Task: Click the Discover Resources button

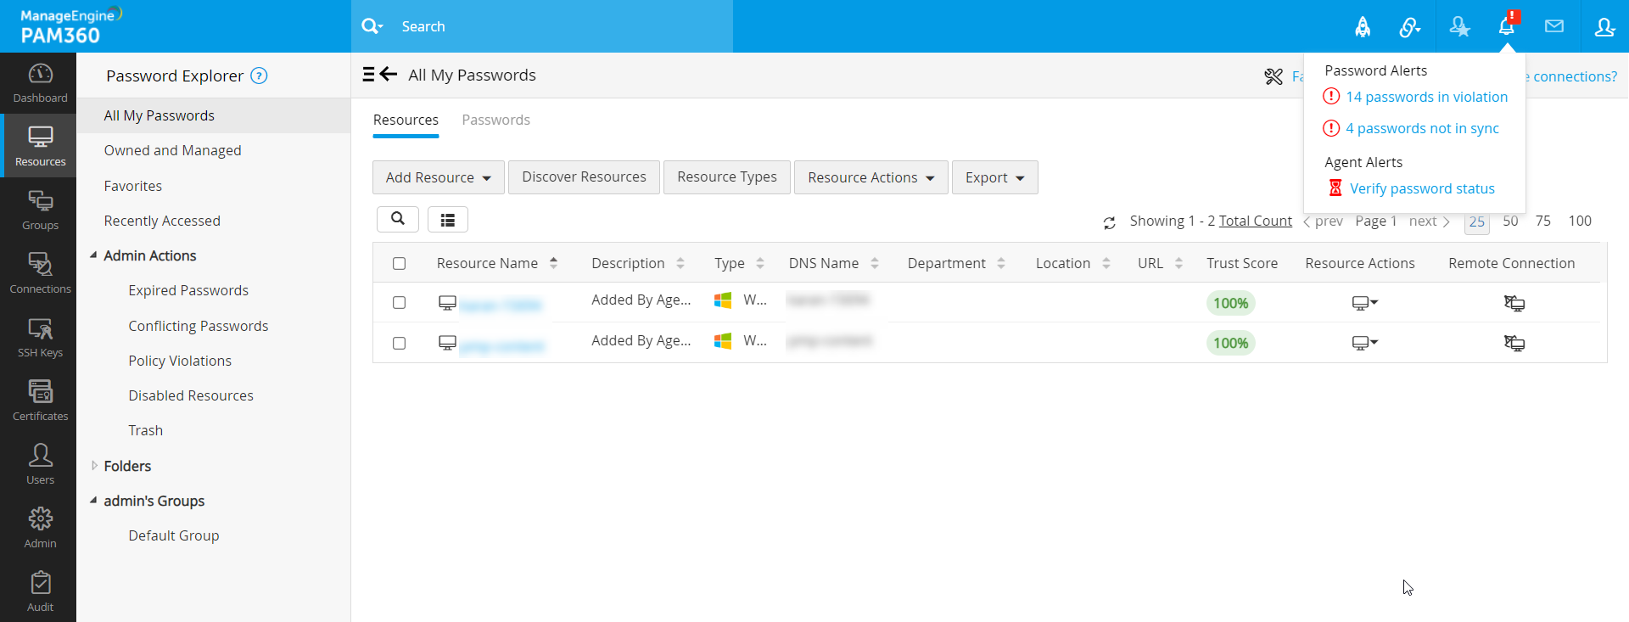Action: [x=584, y=177]
